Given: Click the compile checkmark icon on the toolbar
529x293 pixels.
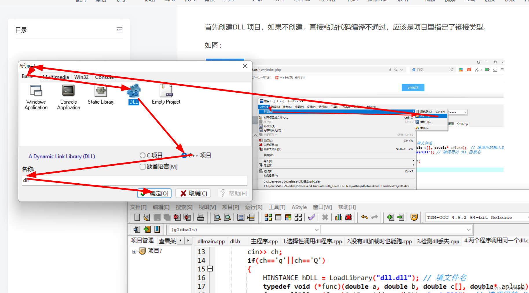Looking at the screenshot, I should [x=311, y=217].
